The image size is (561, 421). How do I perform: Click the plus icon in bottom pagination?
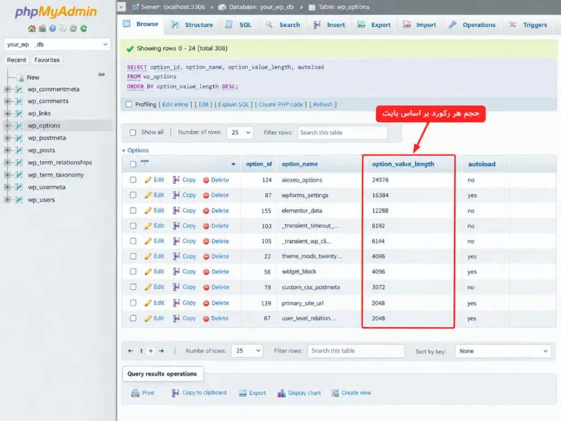151,351
